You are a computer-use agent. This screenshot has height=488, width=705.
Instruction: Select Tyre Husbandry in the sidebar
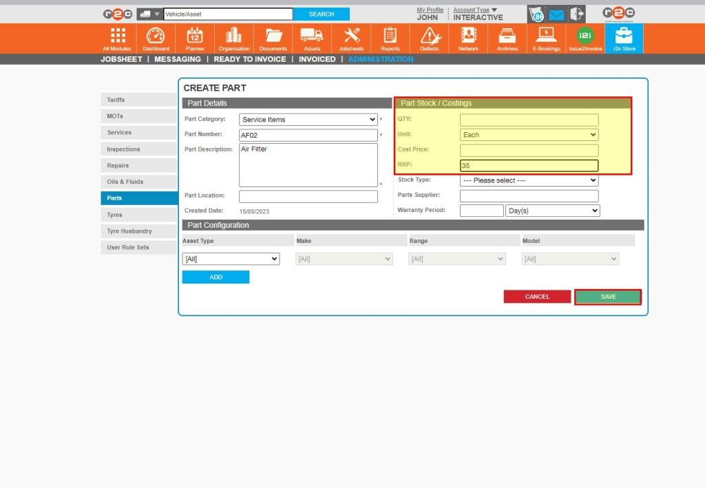(x=139, y=231)
